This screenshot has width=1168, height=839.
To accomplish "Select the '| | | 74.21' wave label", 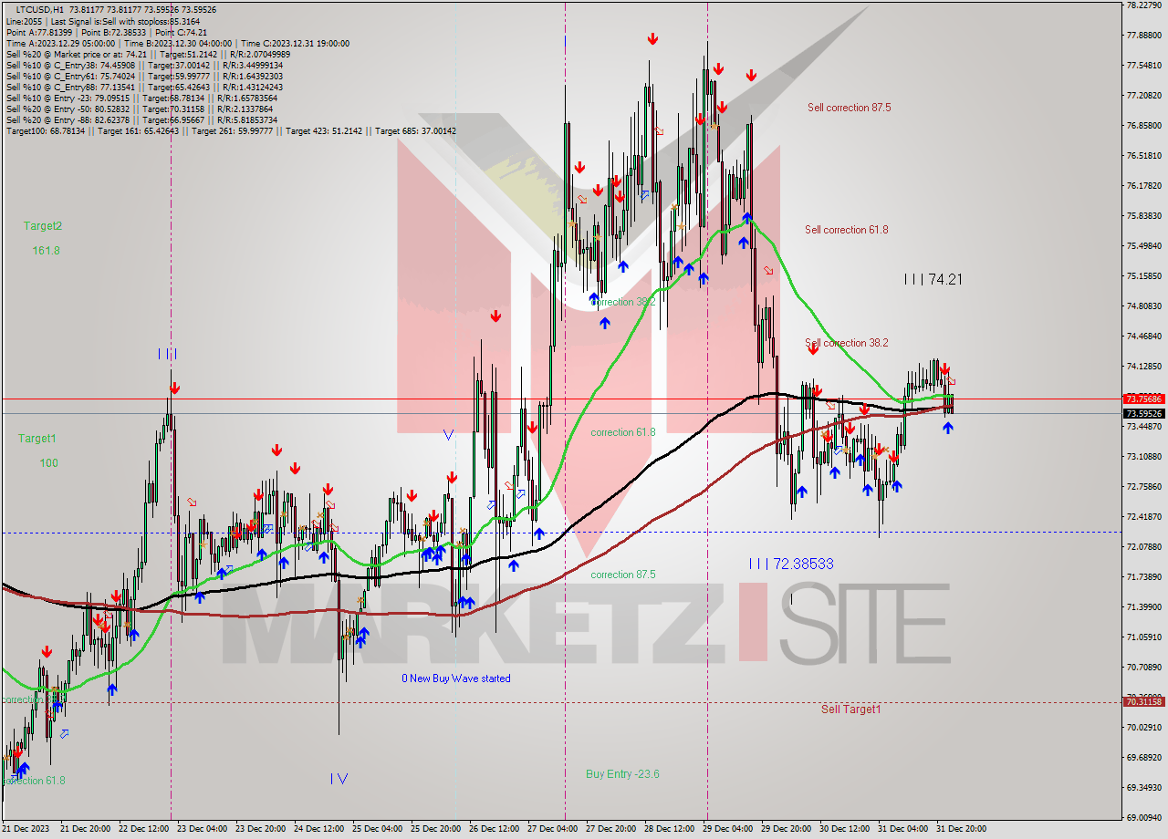I will click(933, 280).
